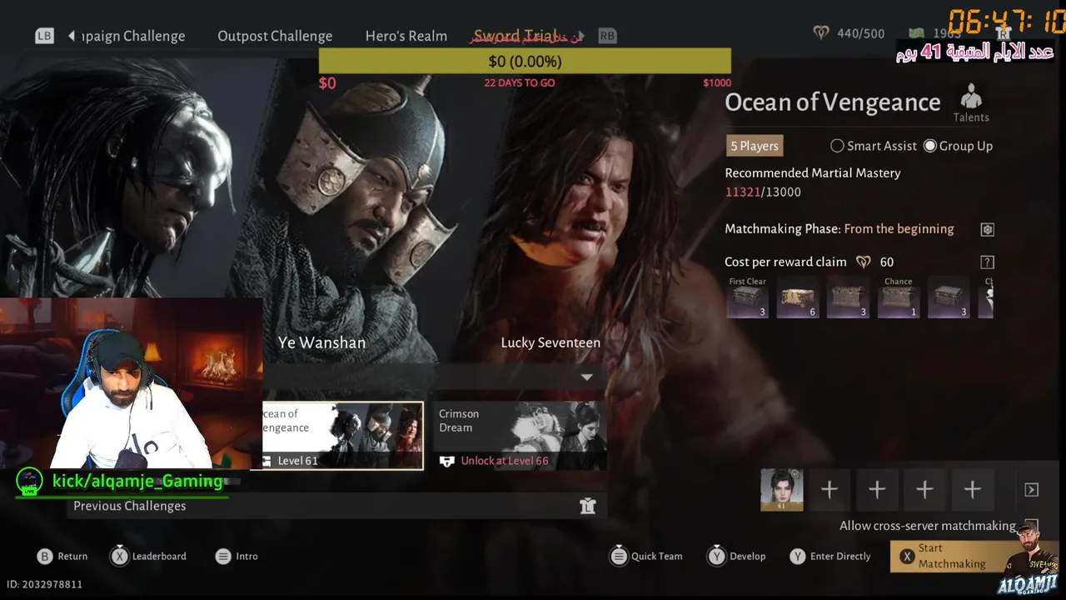Click the 22 DAYS TO GO label
The height and width of the screenshot is (600, 1066).
pyautogui.click(x=520, y=82)
